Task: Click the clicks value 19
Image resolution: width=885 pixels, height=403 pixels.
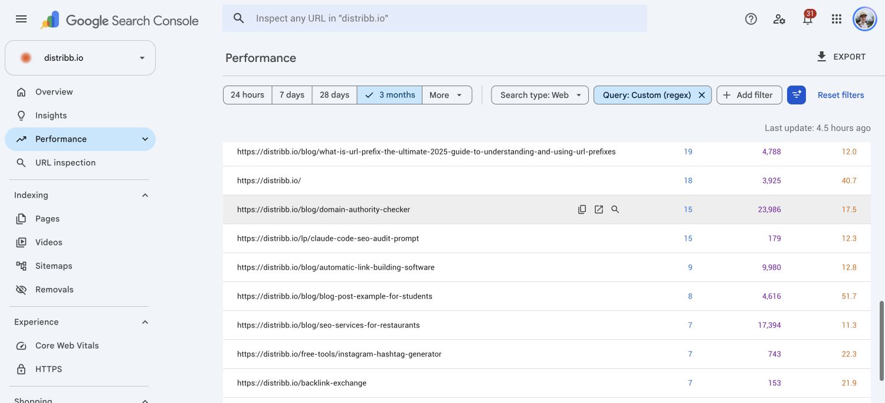Action: 688,152
